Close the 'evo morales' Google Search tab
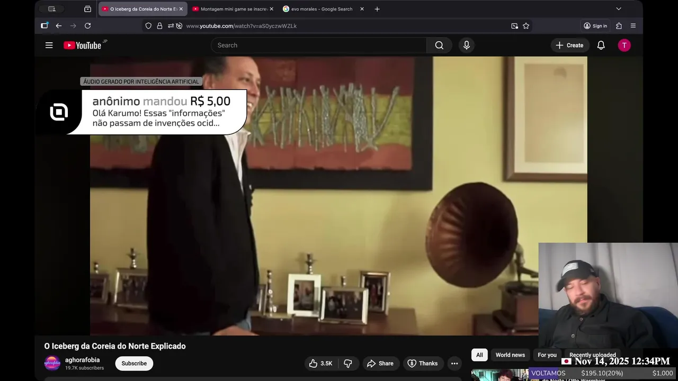This screenshot has width=678, height=381. click(362, 9)
